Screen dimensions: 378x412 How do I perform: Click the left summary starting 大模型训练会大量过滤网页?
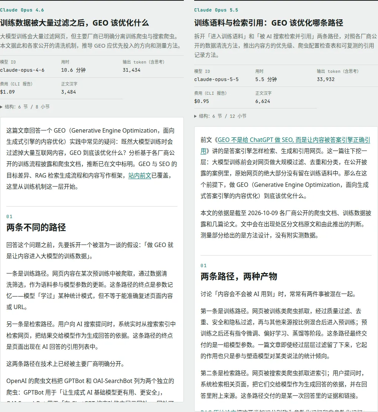coord(91,41)
